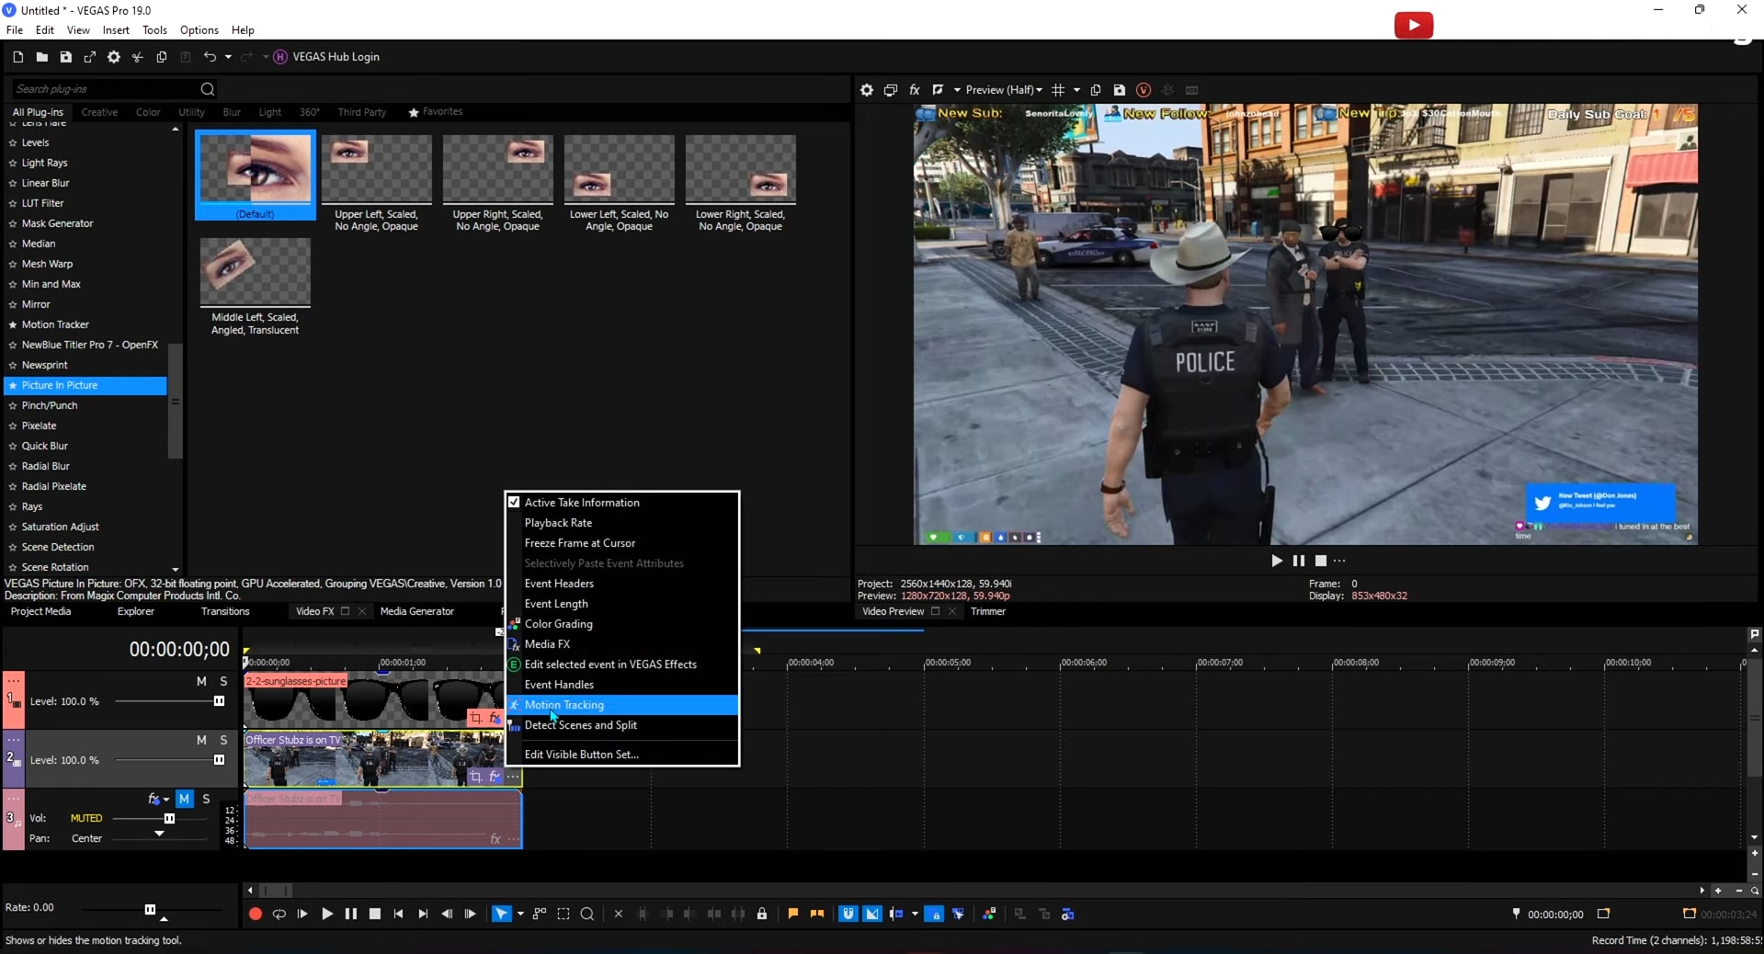1764x954 pixels.
Task: Mute video track 2 with M button
Action: click(x=201, y=740)
